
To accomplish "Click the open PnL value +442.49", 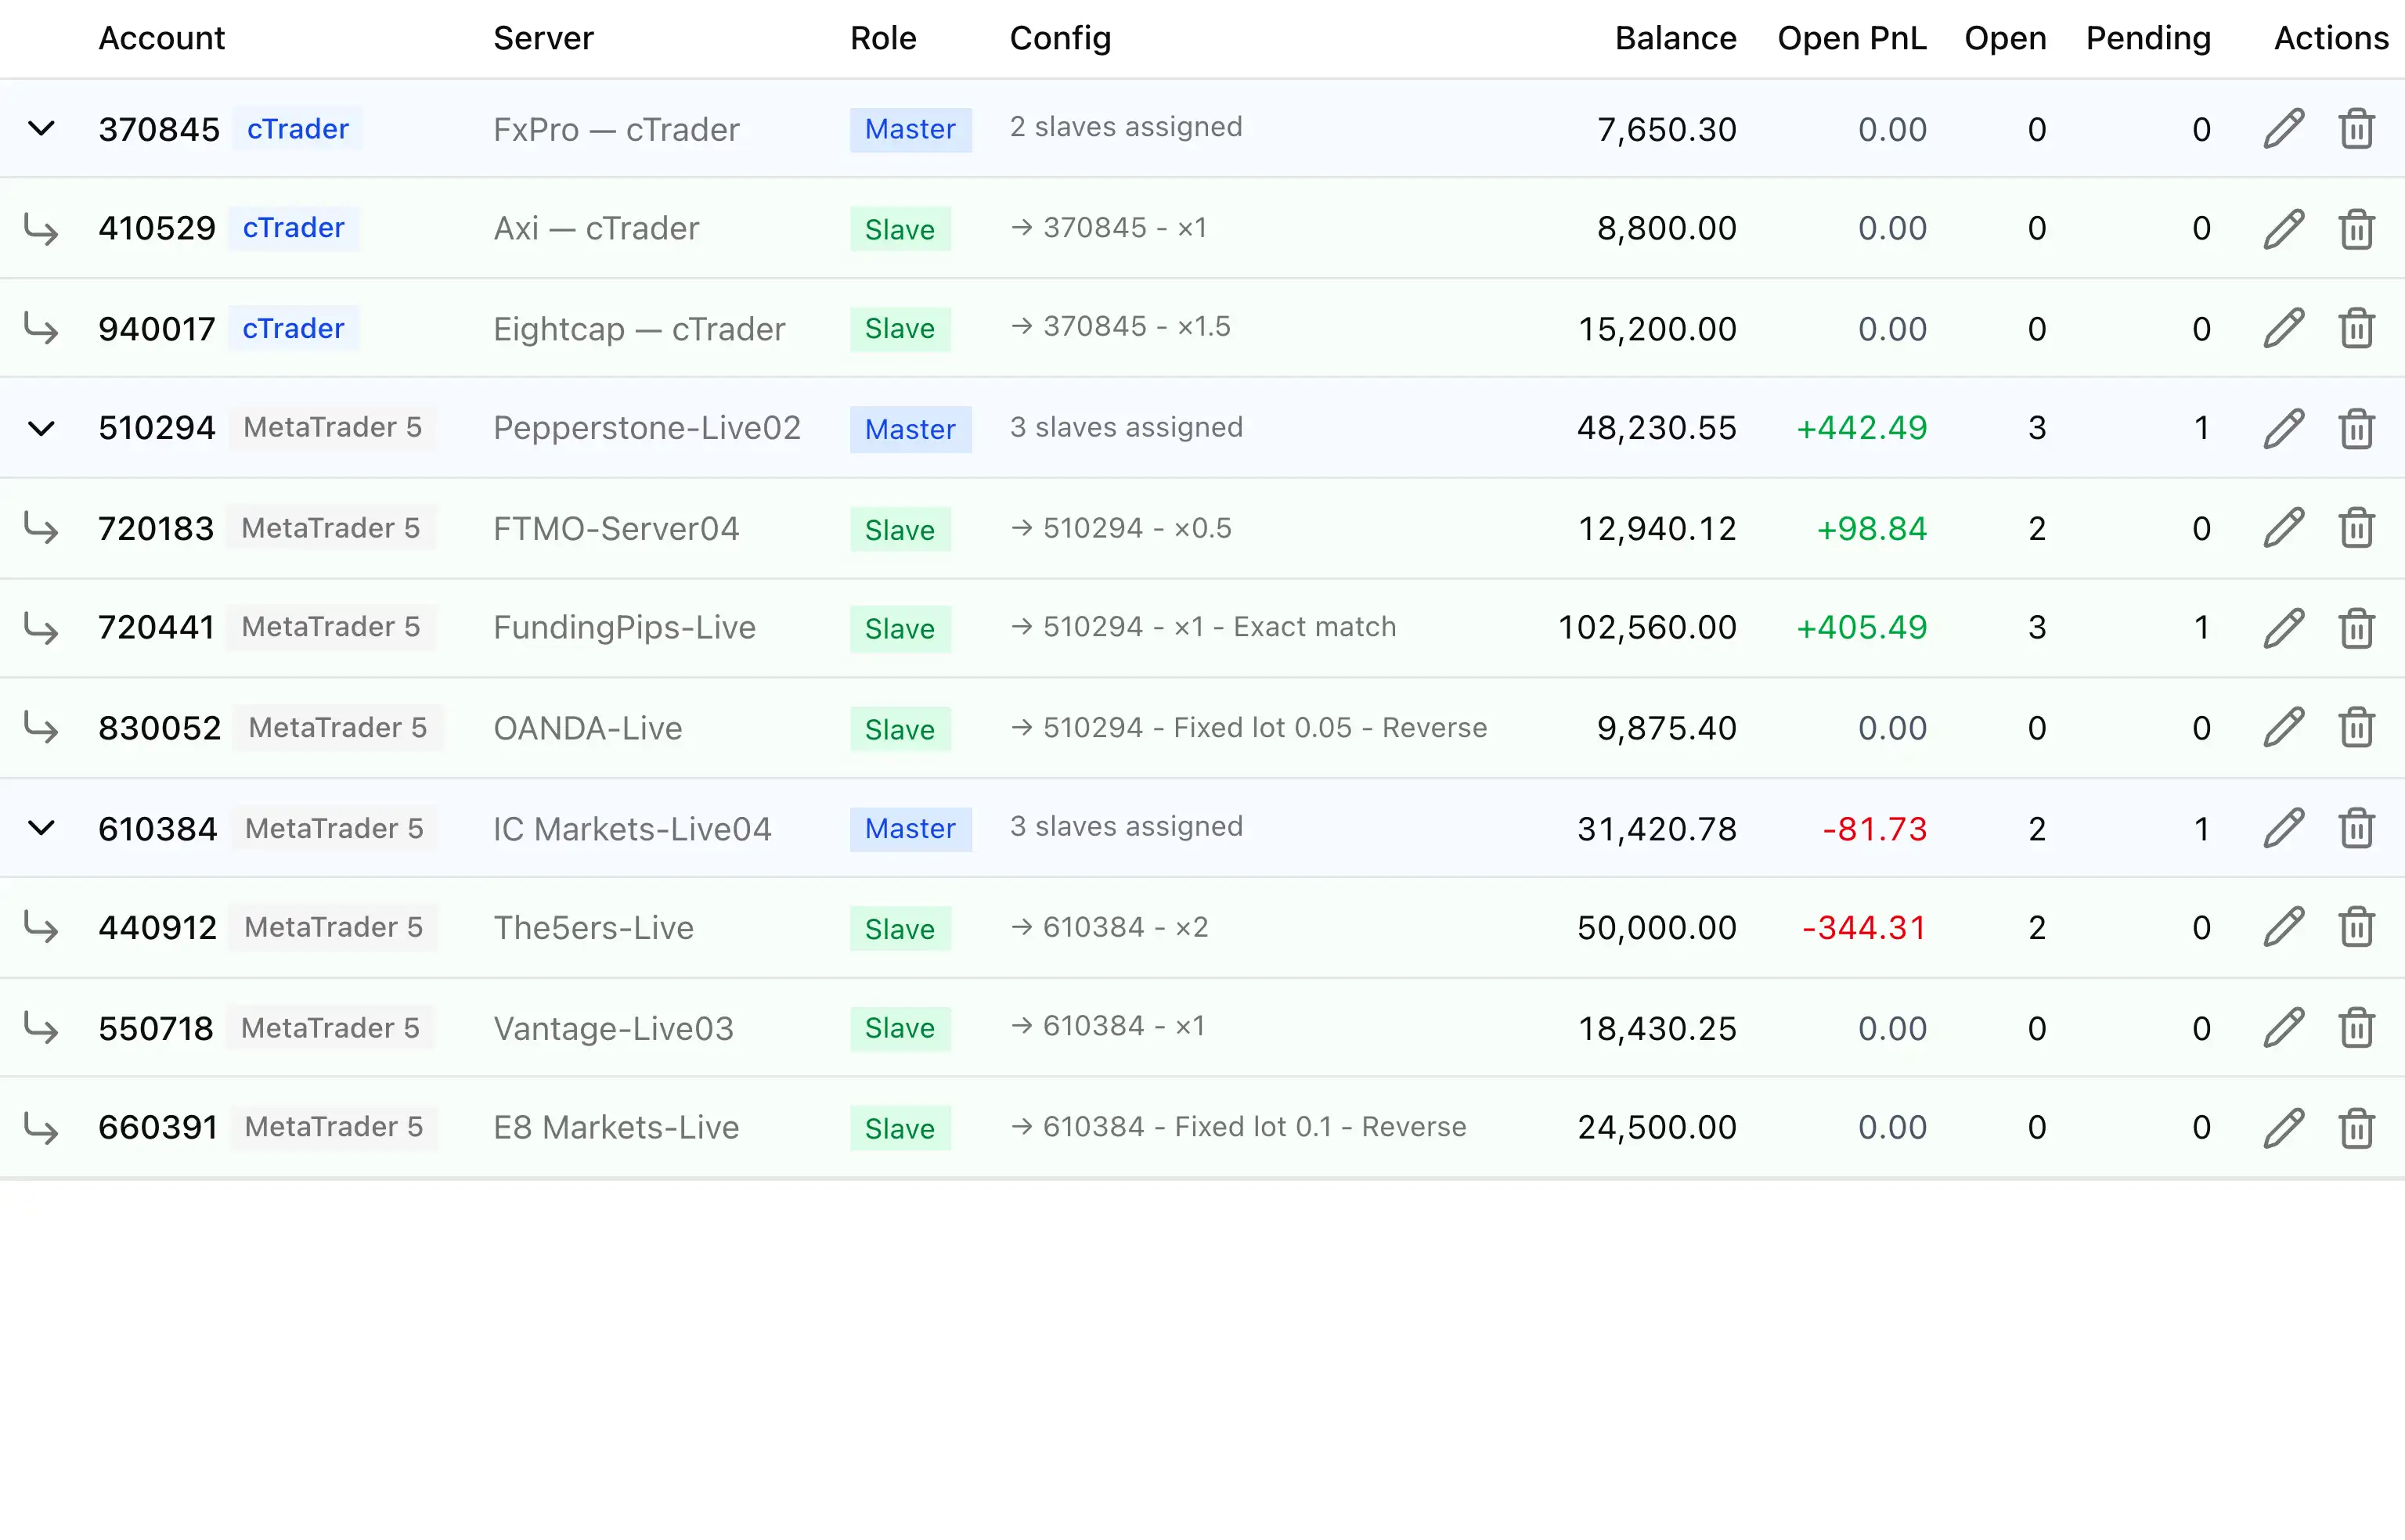I will pyautogui.click(x=1862, y=428).
